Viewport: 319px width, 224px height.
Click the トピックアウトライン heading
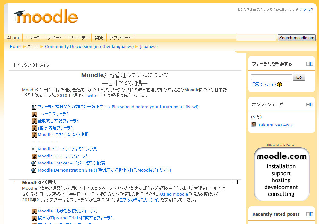[x=31, y=65]
